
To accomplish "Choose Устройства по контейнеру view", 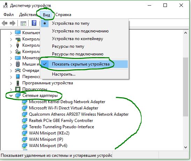I will point(84,39).
